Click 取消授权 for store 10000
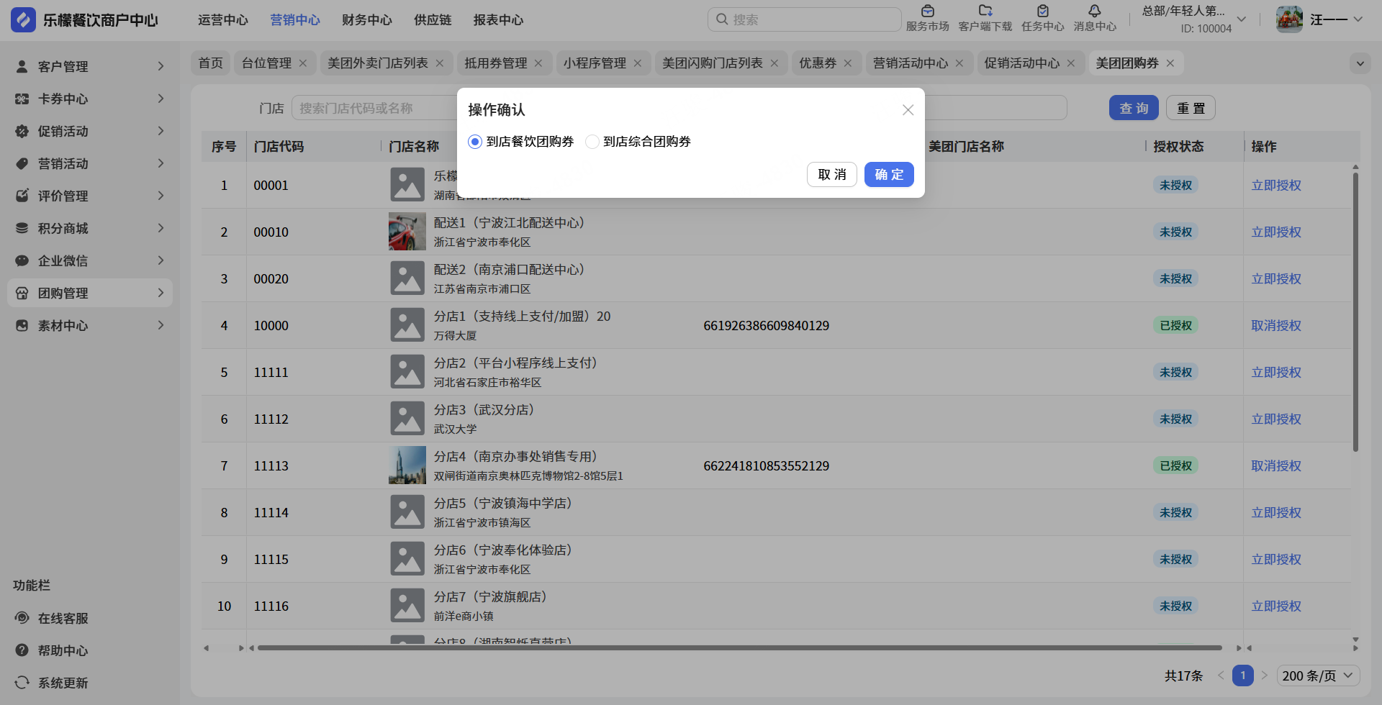Screen dimensions: 1382x705 coord(1276,326)
